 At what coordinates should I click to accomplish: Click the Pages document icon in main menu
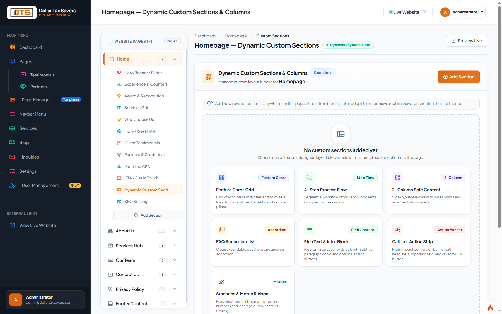(x=12, y=61)
